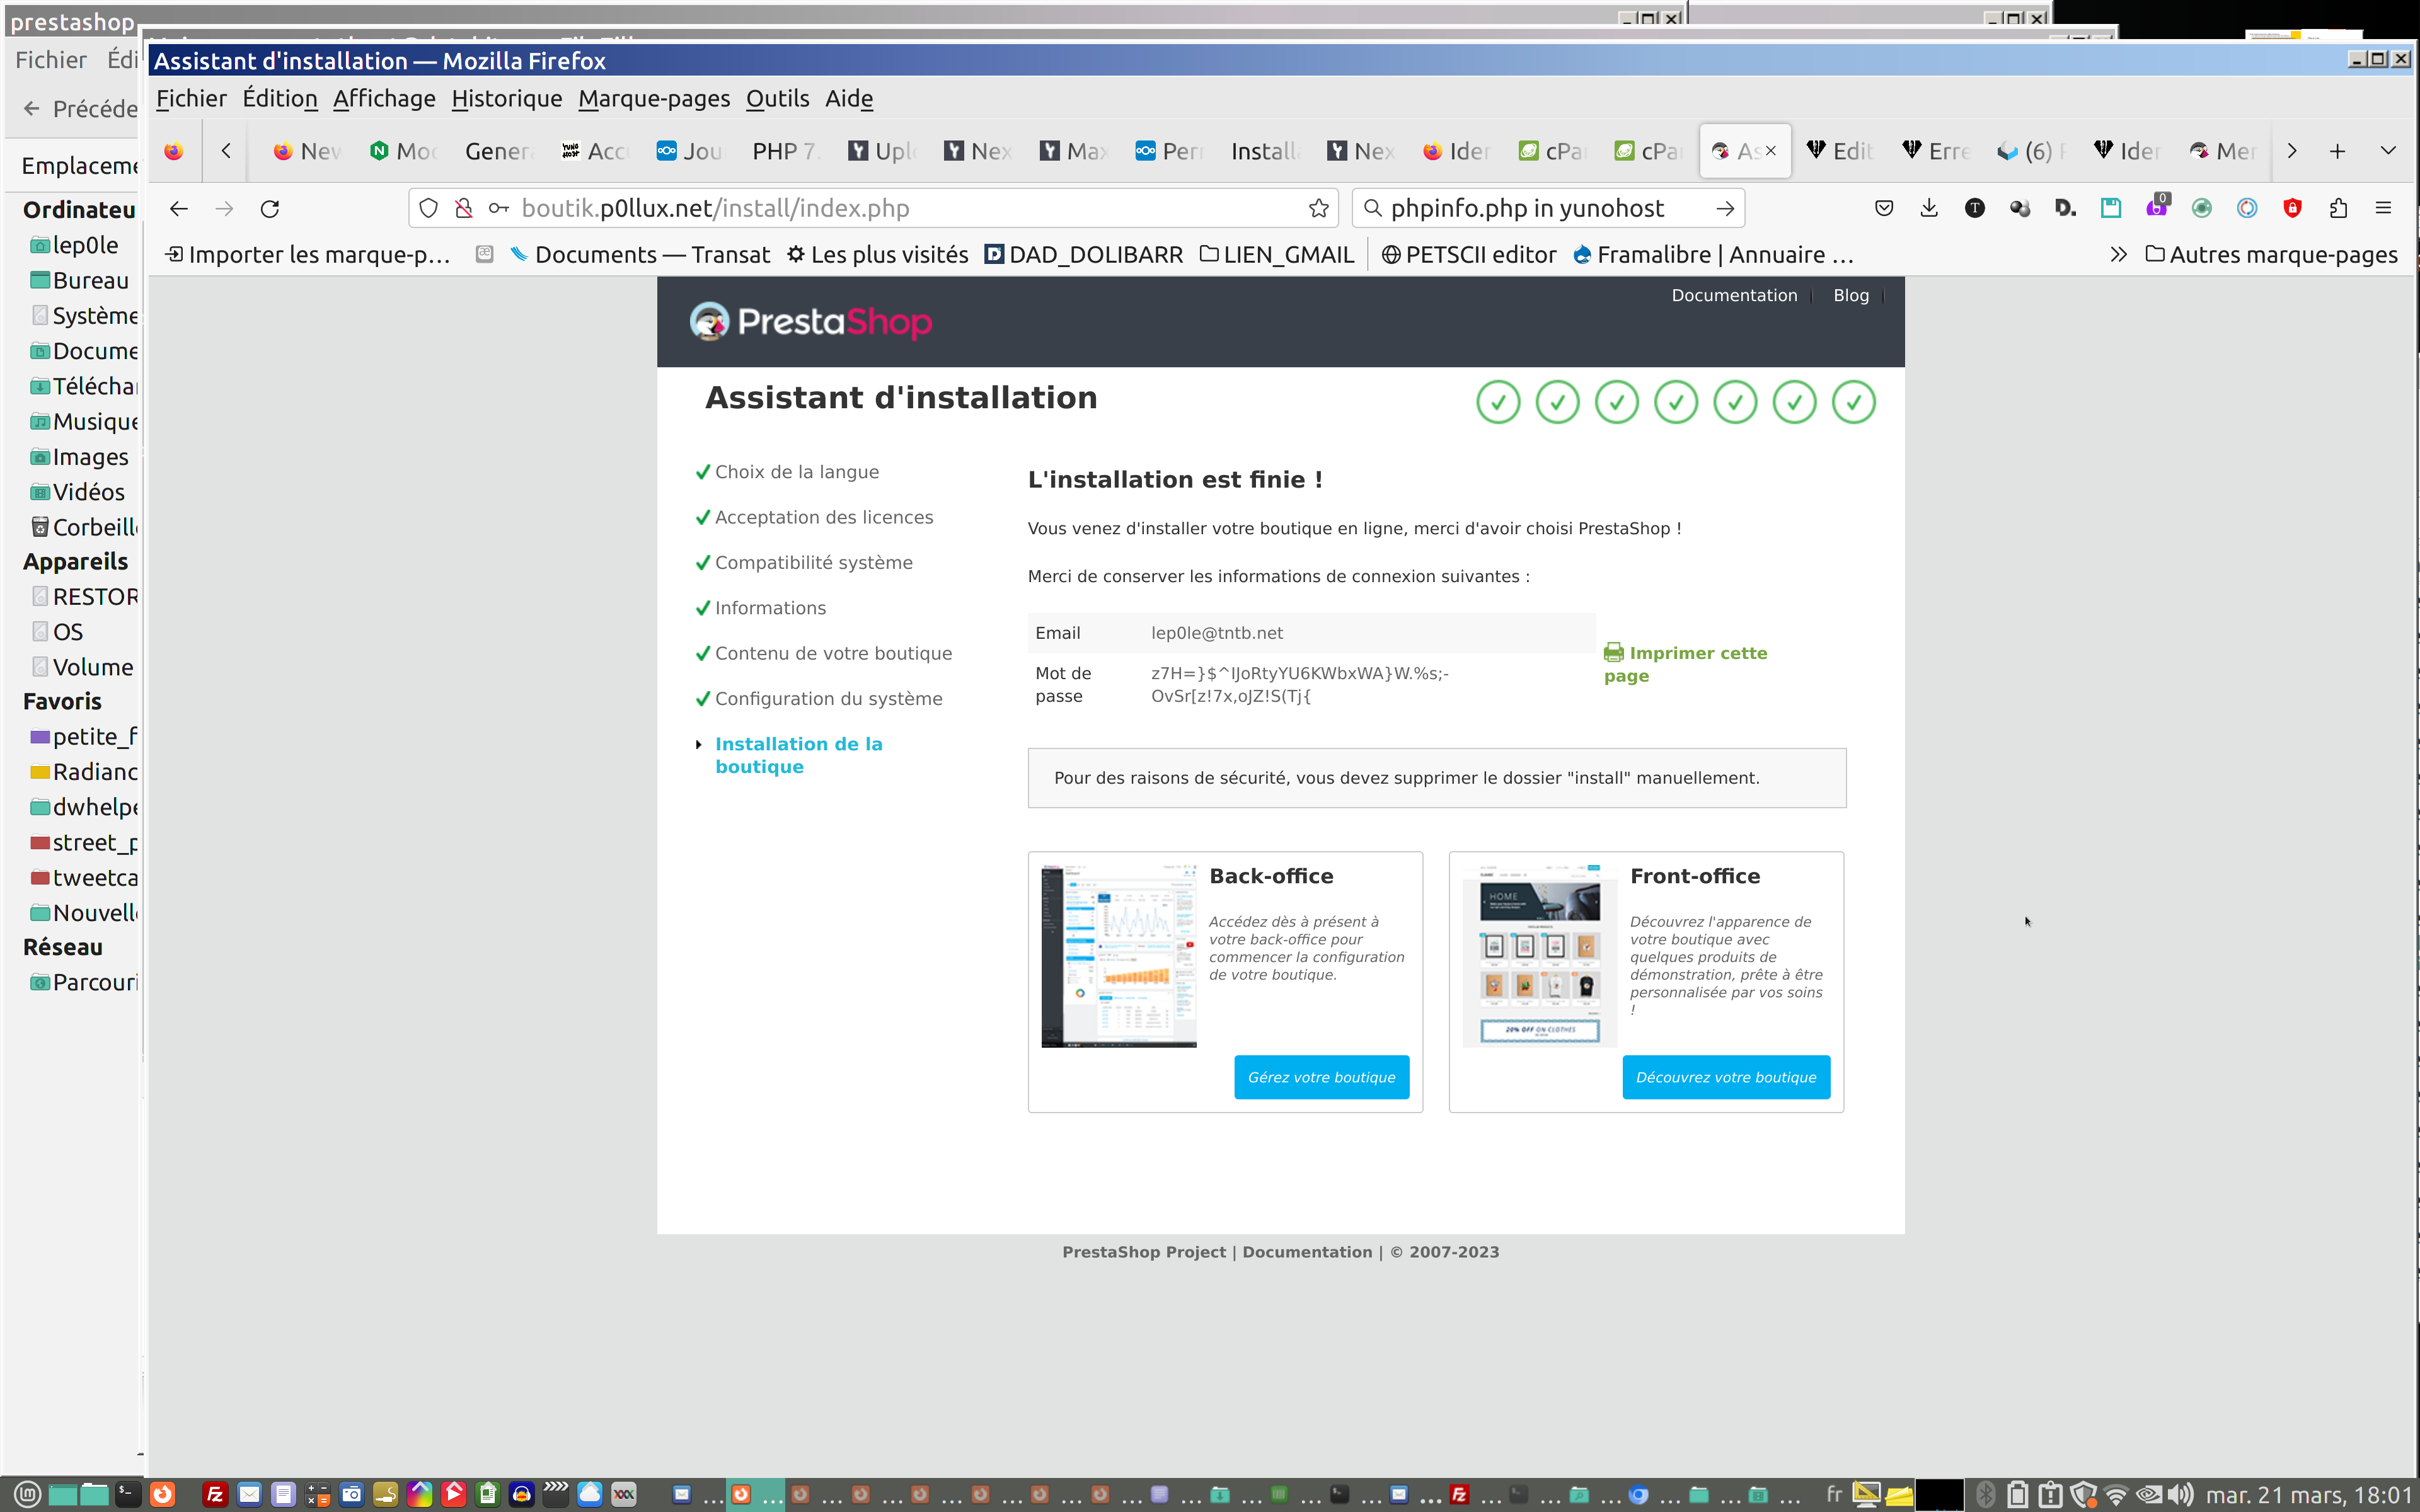Click the Firefox reload page icon

(x=270, y=208)
